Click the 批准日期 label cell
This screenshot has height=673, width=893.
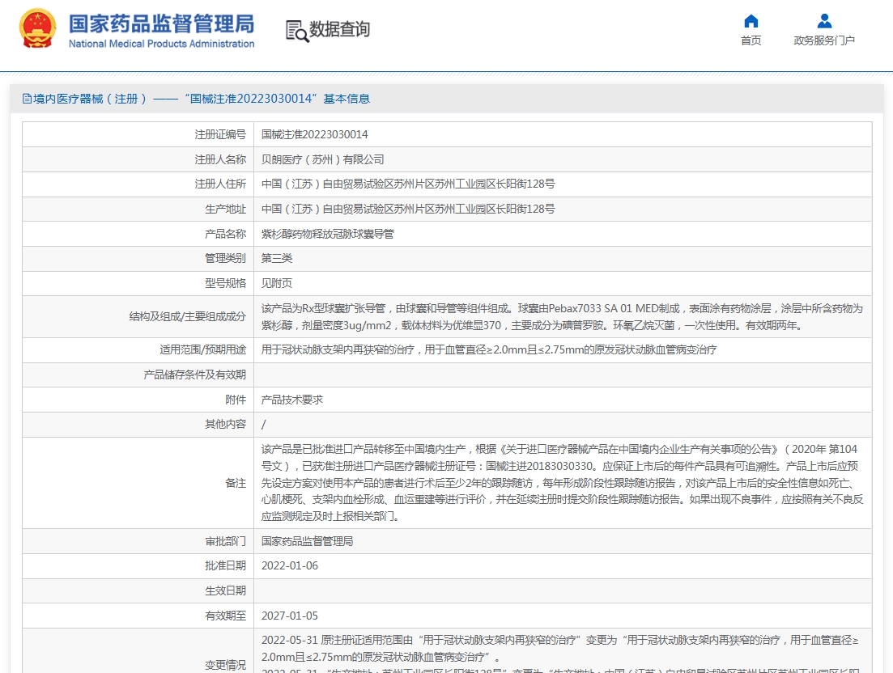[x=138, y=566]
